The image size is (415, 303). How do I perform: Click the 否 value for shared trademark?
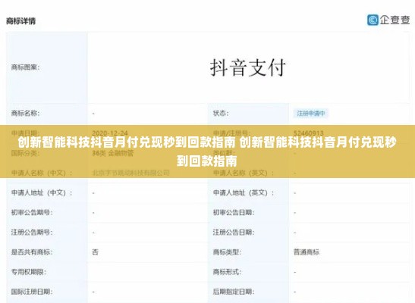pos(95,252)
